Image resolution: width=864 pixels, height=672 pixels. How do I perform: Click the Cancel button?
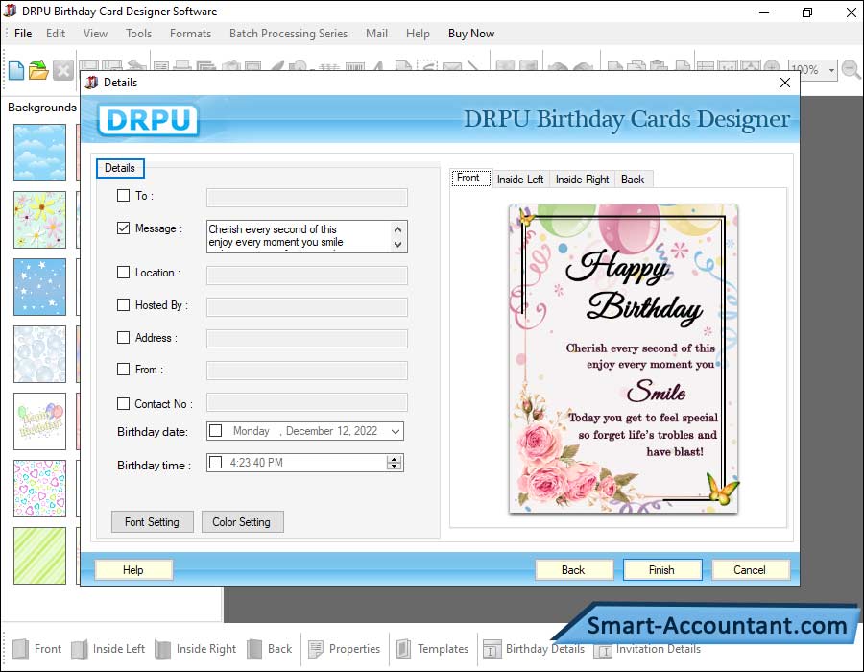(x=751, y=570)
